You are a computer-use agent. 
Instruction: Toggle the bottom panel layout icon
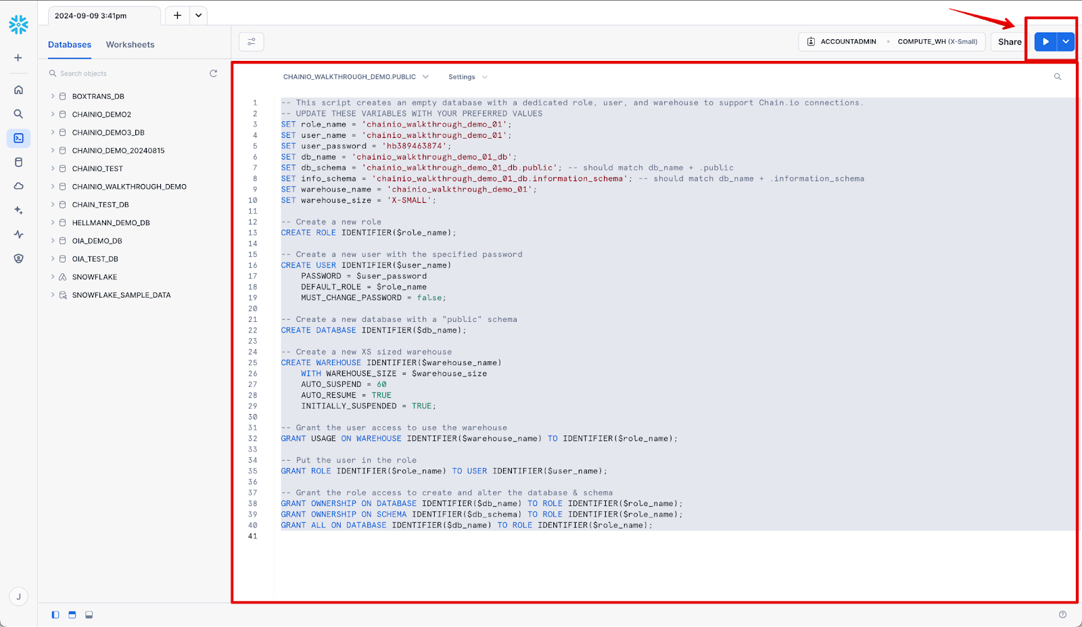point(89,615)
